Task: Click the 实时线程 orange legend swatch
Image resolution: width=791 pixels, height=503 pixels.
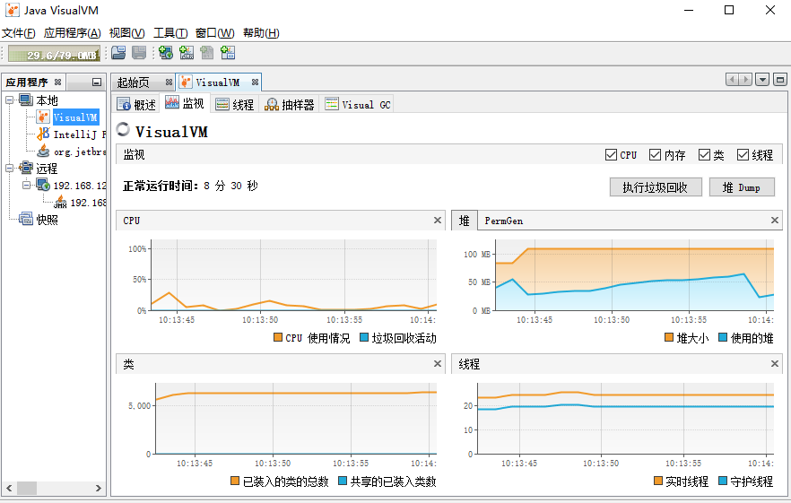Action: [658, 481]
